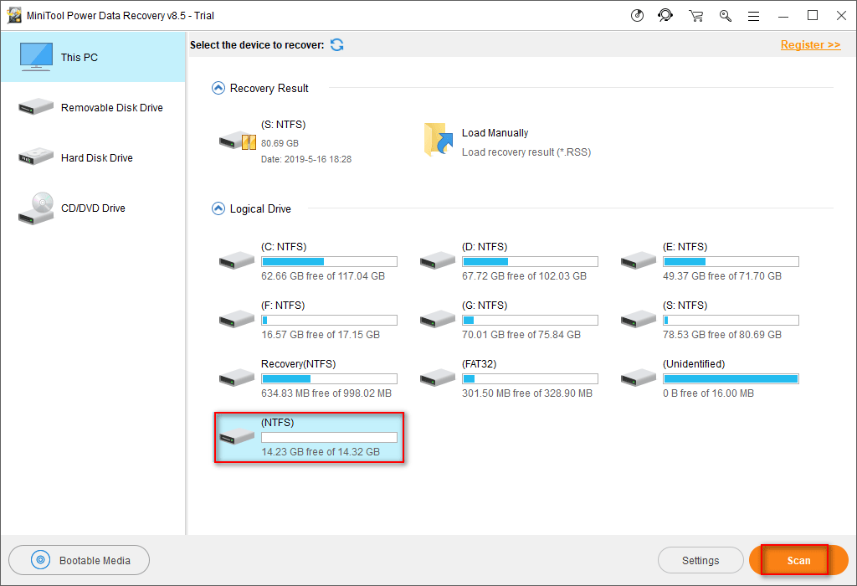The width and height of the screenshot is (857, 586).
Task: Select the CD/DVD Drive tab
Action: [x=93, y=208]
